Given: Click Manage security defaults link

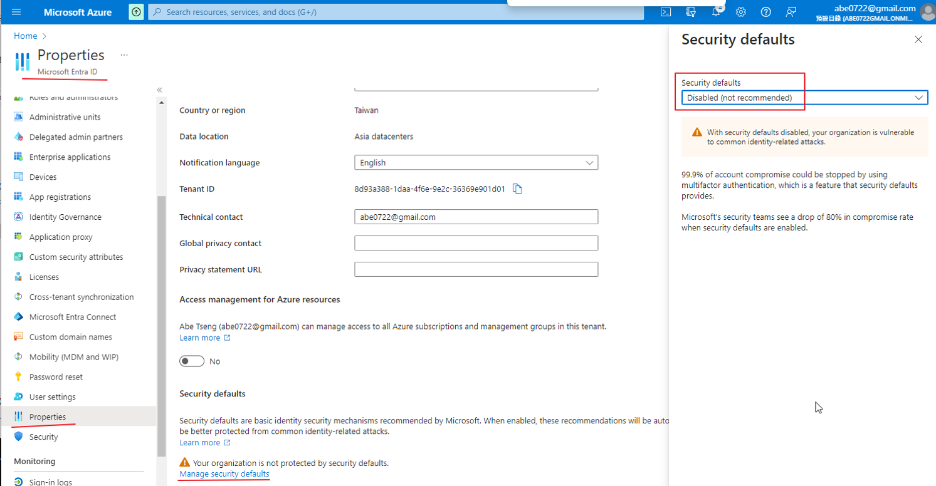Looking at the screenshot, I should pyautogui.click(x=224, y=474).
